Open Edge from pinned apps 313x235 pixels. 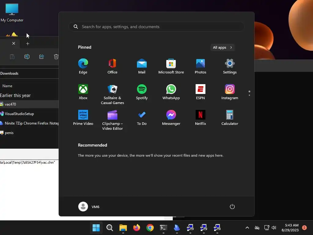[83, 66]
